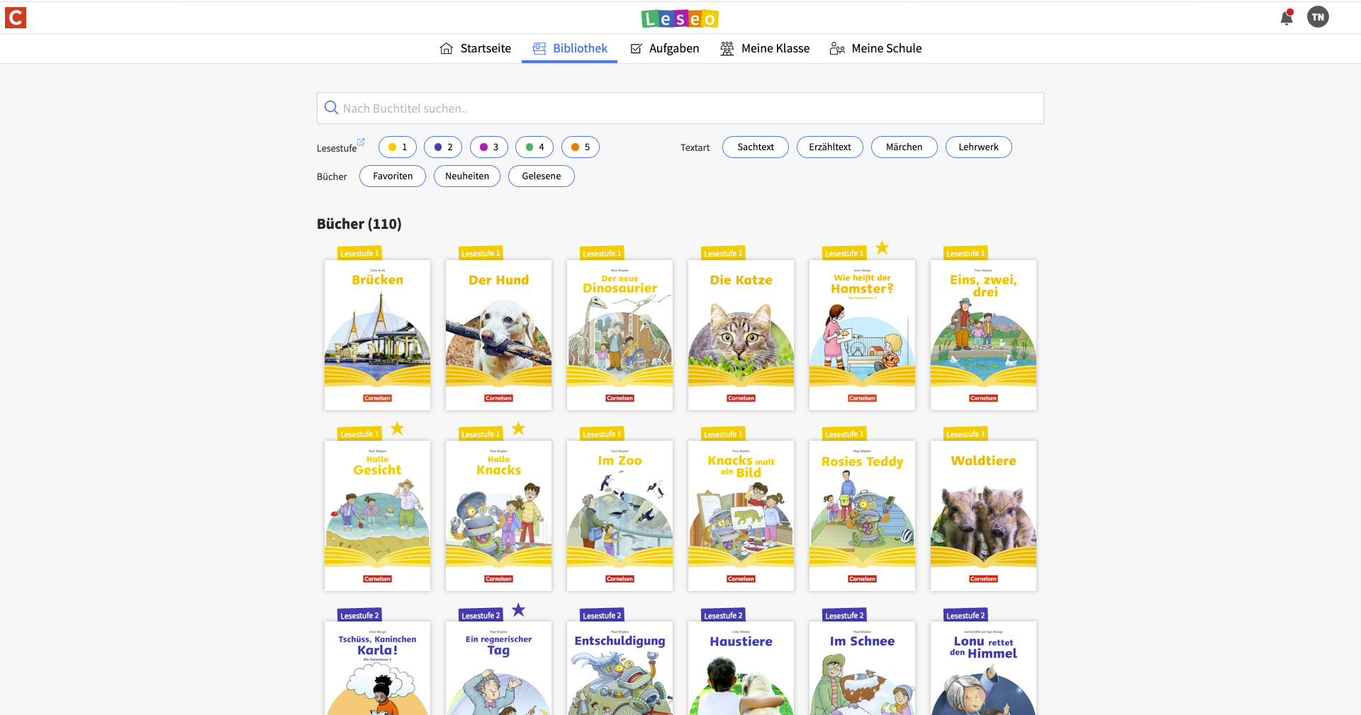Open the TN user avatar menu
The width and height of the screenshot is (1361, 715).
pos(1318,17)
